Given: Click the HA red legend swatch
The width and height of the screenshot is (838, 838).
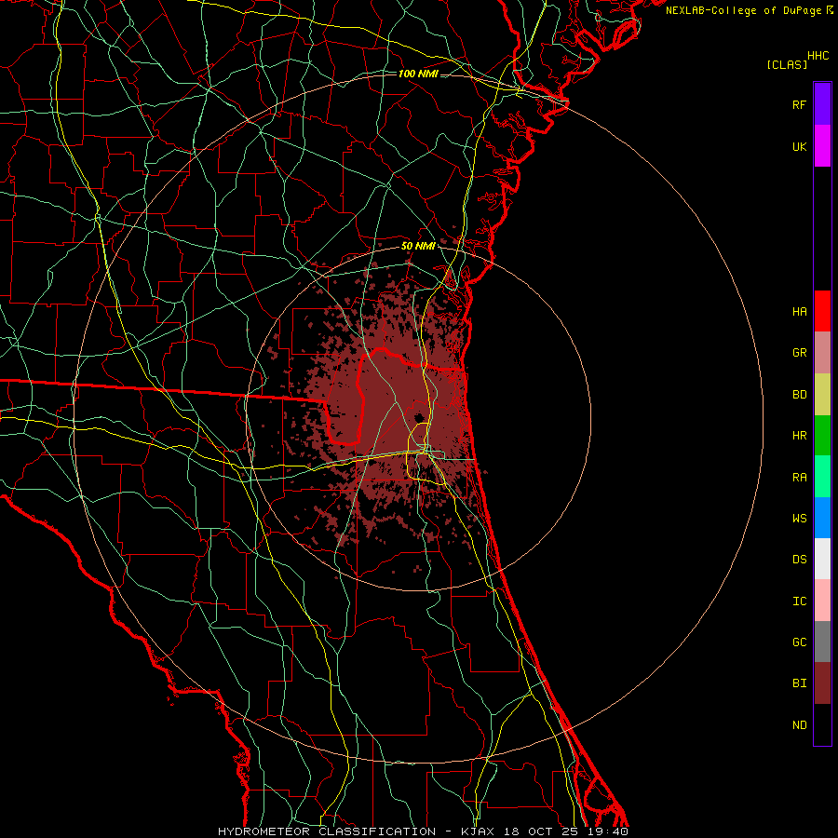Looking at the screenshot, I should tap(822, 311).
